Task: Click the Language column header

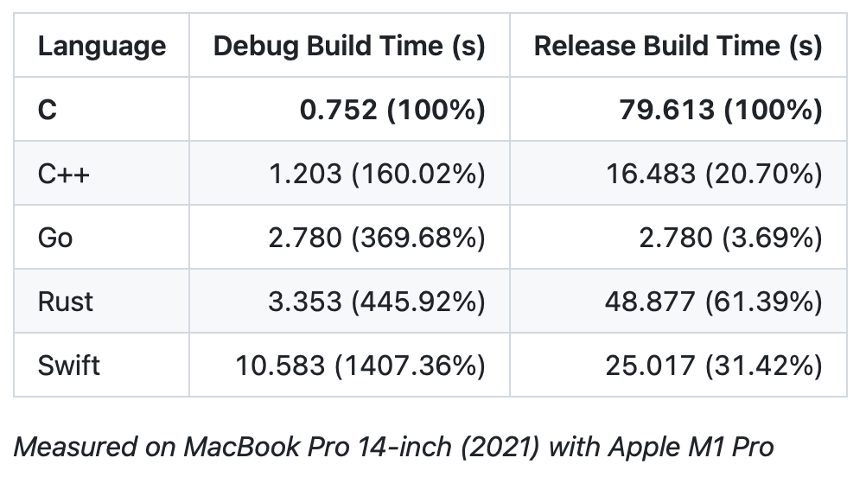Action: (101, 46)
